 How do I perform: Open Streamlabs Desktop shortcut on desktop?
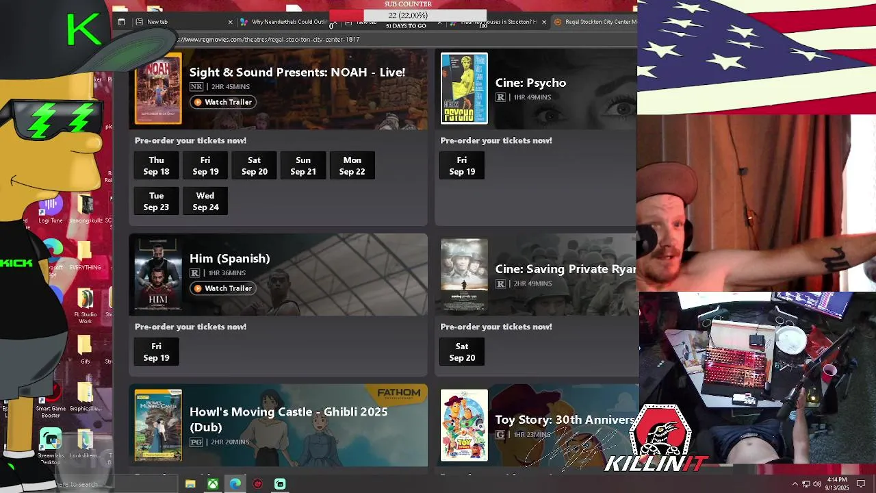[51, 447]
